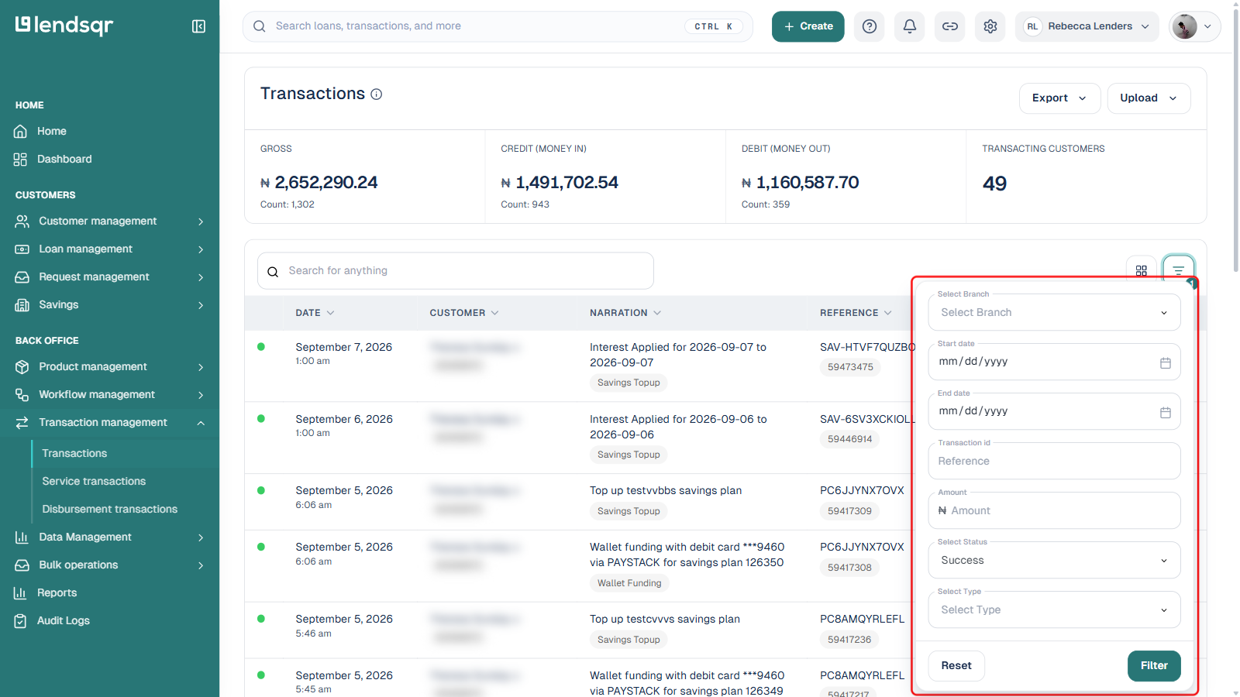1240x697 pixels.
Task: Click the End date input field
Action: coord(1054,411)
